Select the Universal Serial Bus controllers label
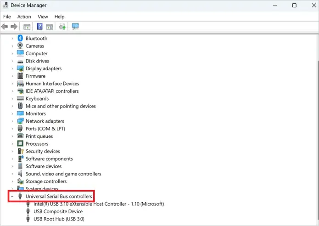Viewport: 319px width, 226px height. [59, 196]
